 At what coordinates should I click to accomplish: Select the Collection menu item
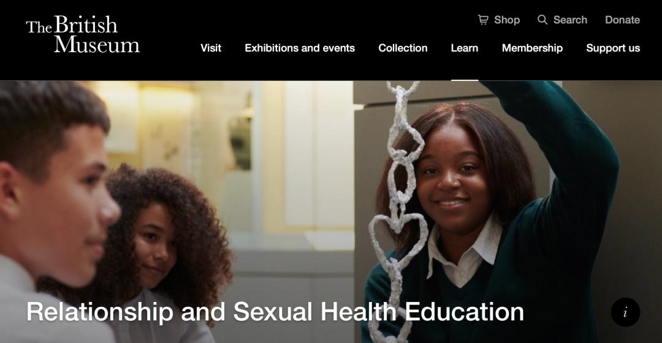click(x=403, y=48)
